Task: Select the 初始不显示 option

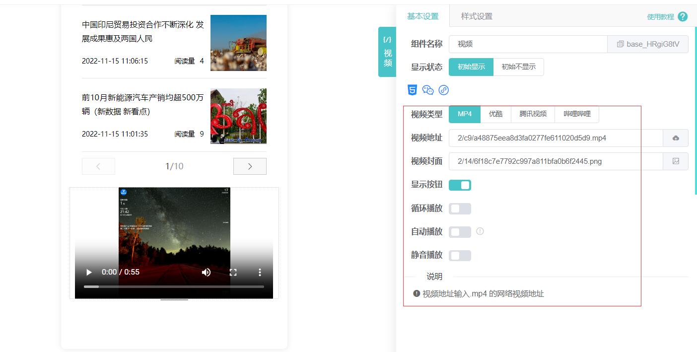Action: (518, 67)
